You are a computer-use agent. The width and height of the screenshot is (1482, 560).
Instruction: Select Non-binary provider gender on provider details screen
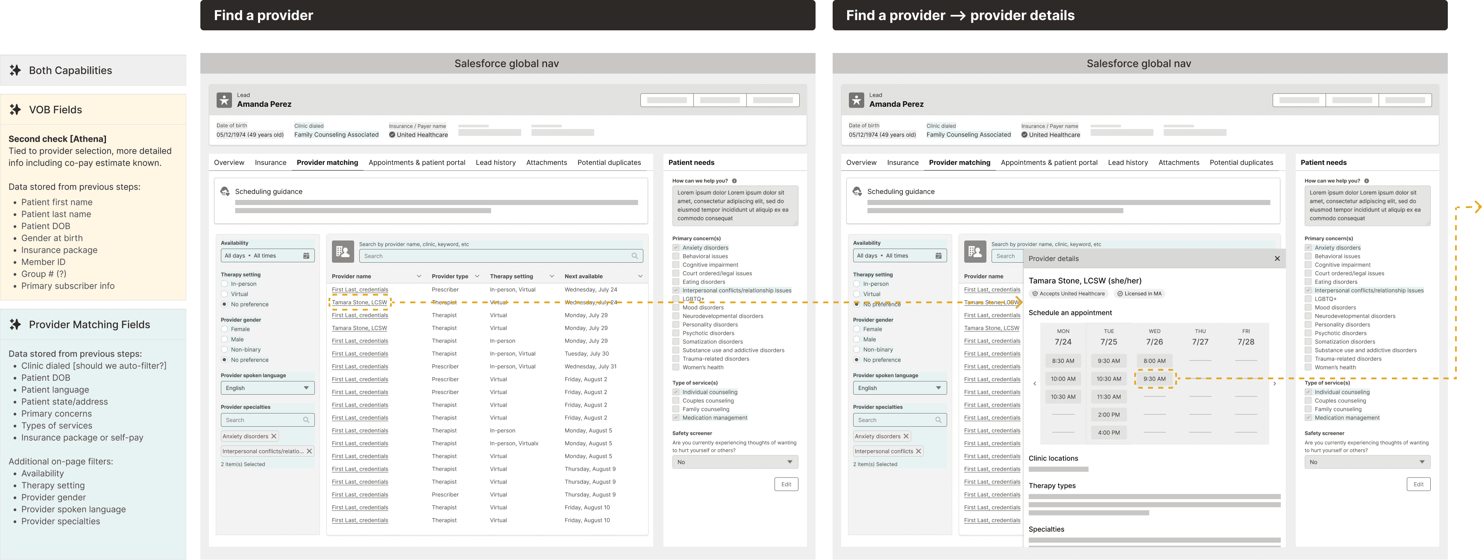[857, 349]
